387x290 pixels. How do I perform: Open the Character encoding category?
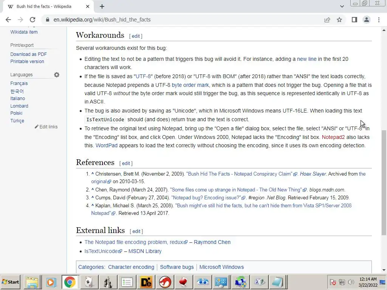coord(131,267)
